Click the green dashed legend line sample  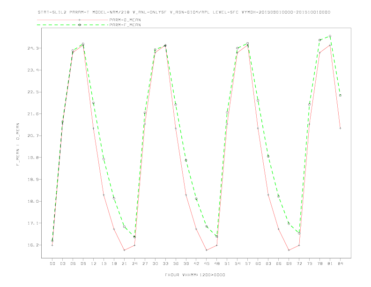coord(73,25)
